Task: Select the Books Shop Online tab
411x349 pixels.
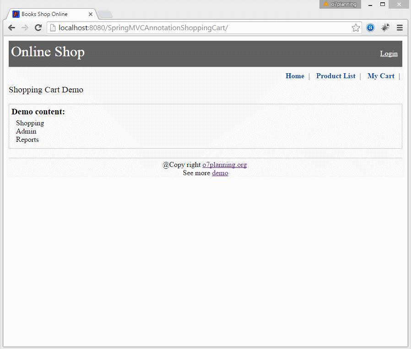Action: coord(44,14)
